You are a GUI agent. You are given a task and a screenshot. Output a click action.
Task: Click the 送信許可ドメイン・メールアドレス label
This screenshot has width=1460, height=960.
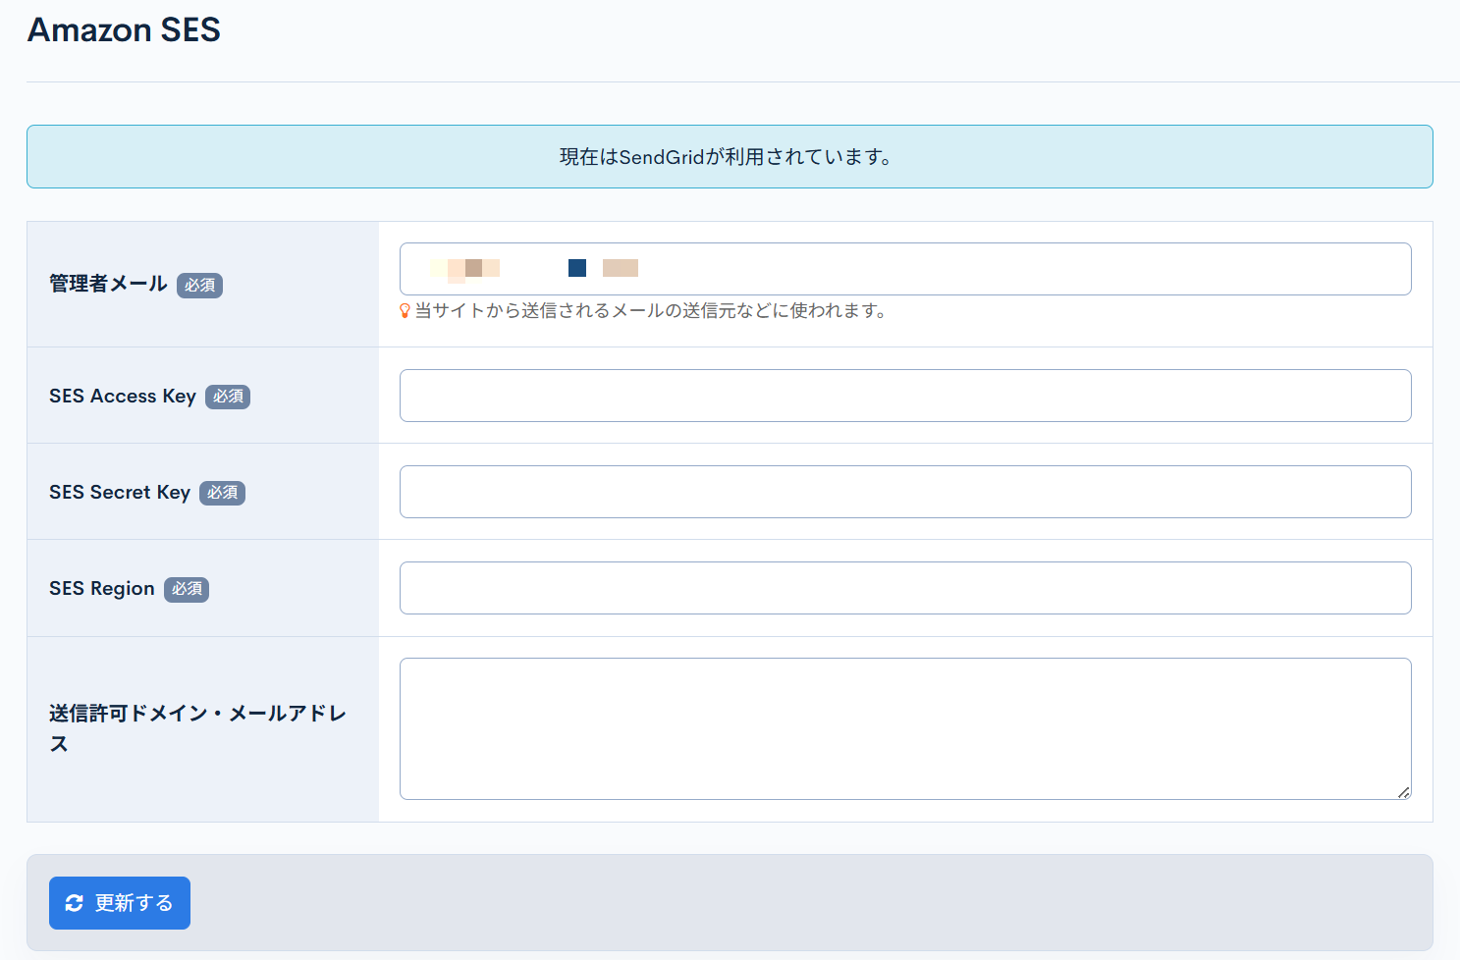[197, 728]
